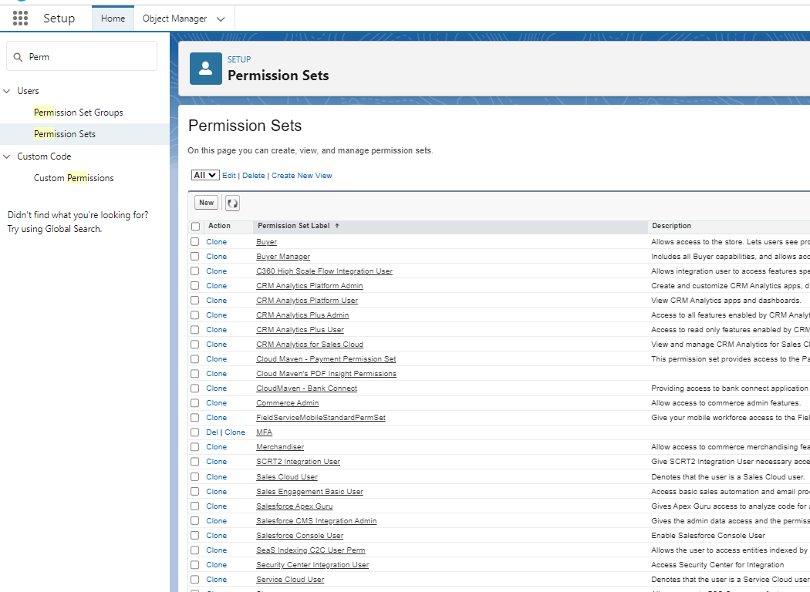810x592 pixels.
Task: Clone the Service Cloud User set
Action: click(217, 580)
